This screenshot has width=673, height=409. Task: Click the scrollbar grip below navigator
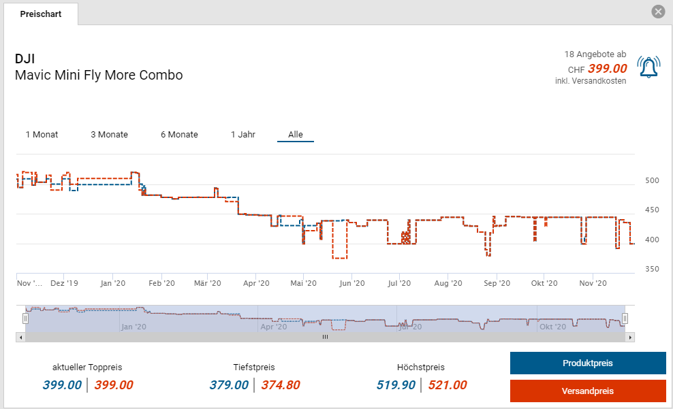point(325,337)
